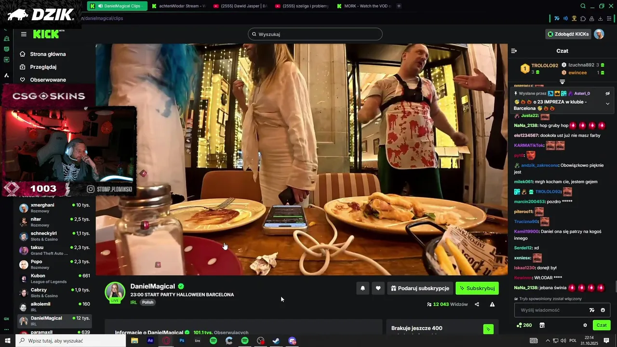Screen dimensions: 617x347
Task: Click DanielMagical live avatar
Action: point(115,293)
